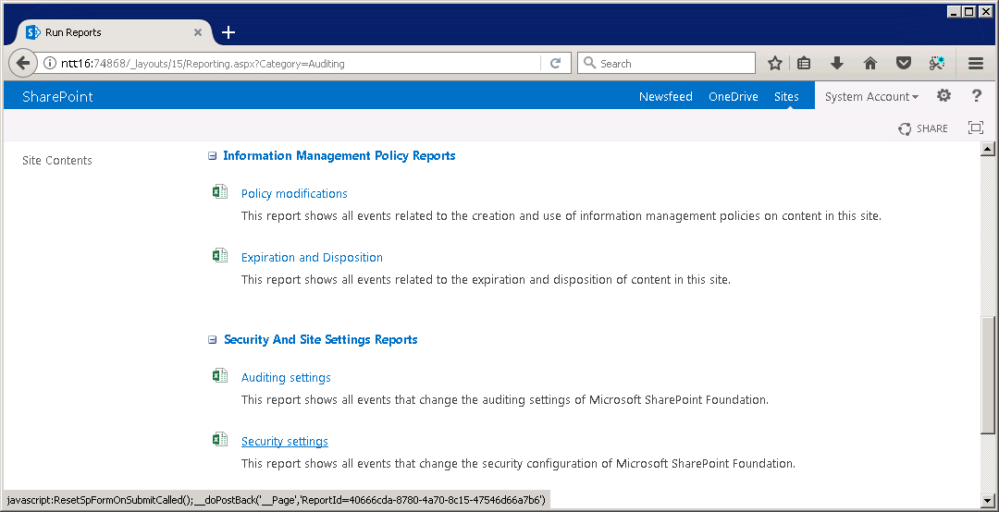The image size is (999, 512).
Task: Click the Firefox back arrow button
Action: [x=23, y=63]
